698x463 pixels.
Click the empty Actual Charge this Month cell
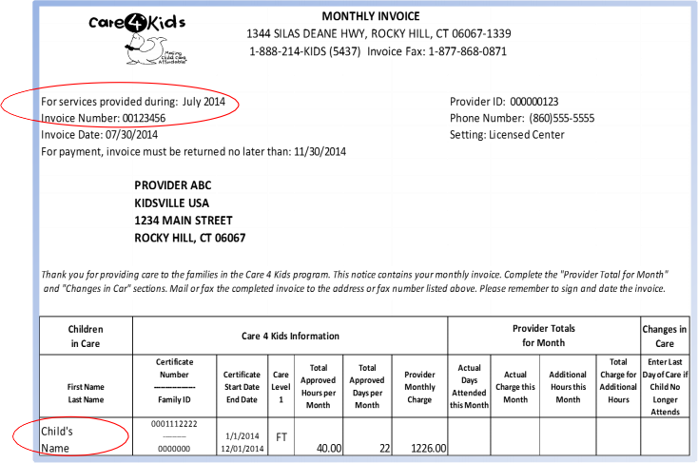[x=515, y=436]
